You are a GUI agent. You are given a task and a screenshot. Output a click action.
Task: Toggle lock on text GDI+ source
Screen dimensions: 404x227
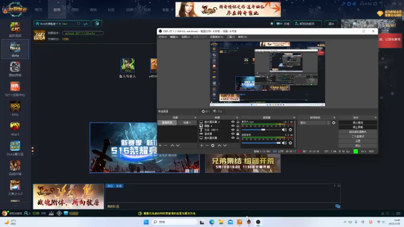pyautogui.click(x=237, y=130)
